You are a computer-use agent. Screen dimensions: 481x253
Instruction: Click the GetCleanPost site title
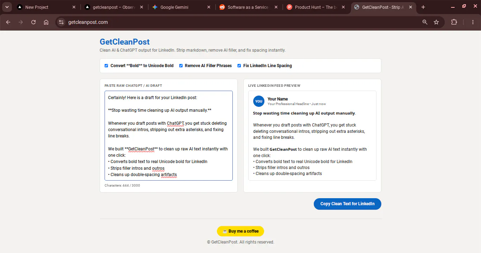(x=125, y=42)
